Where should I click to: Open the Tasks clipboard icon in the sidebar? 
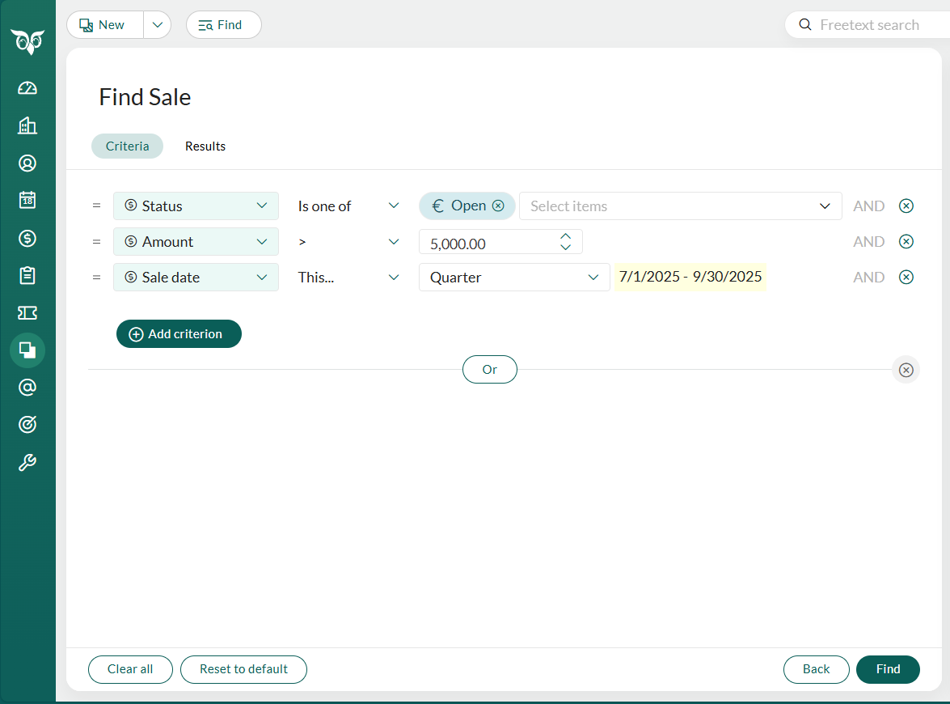[x=27, y=275]
